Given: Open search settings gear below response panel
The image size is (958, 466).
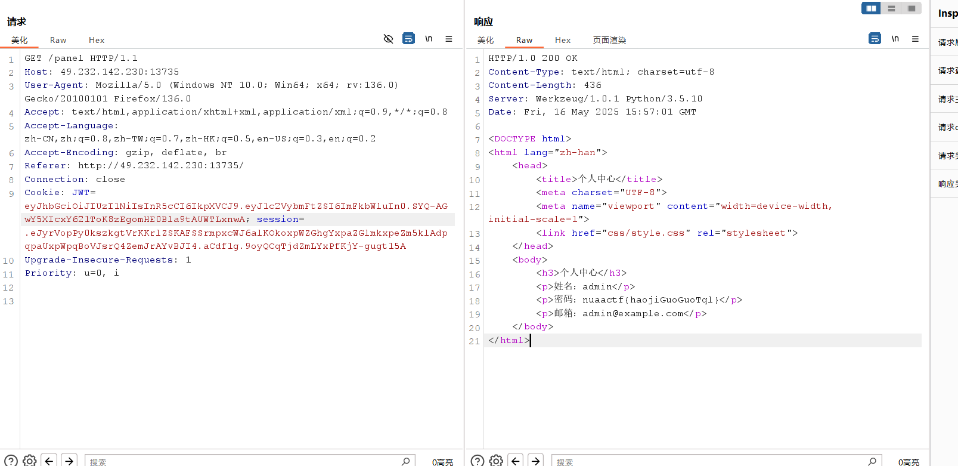Looking at the screenshot, I should 496,461.
